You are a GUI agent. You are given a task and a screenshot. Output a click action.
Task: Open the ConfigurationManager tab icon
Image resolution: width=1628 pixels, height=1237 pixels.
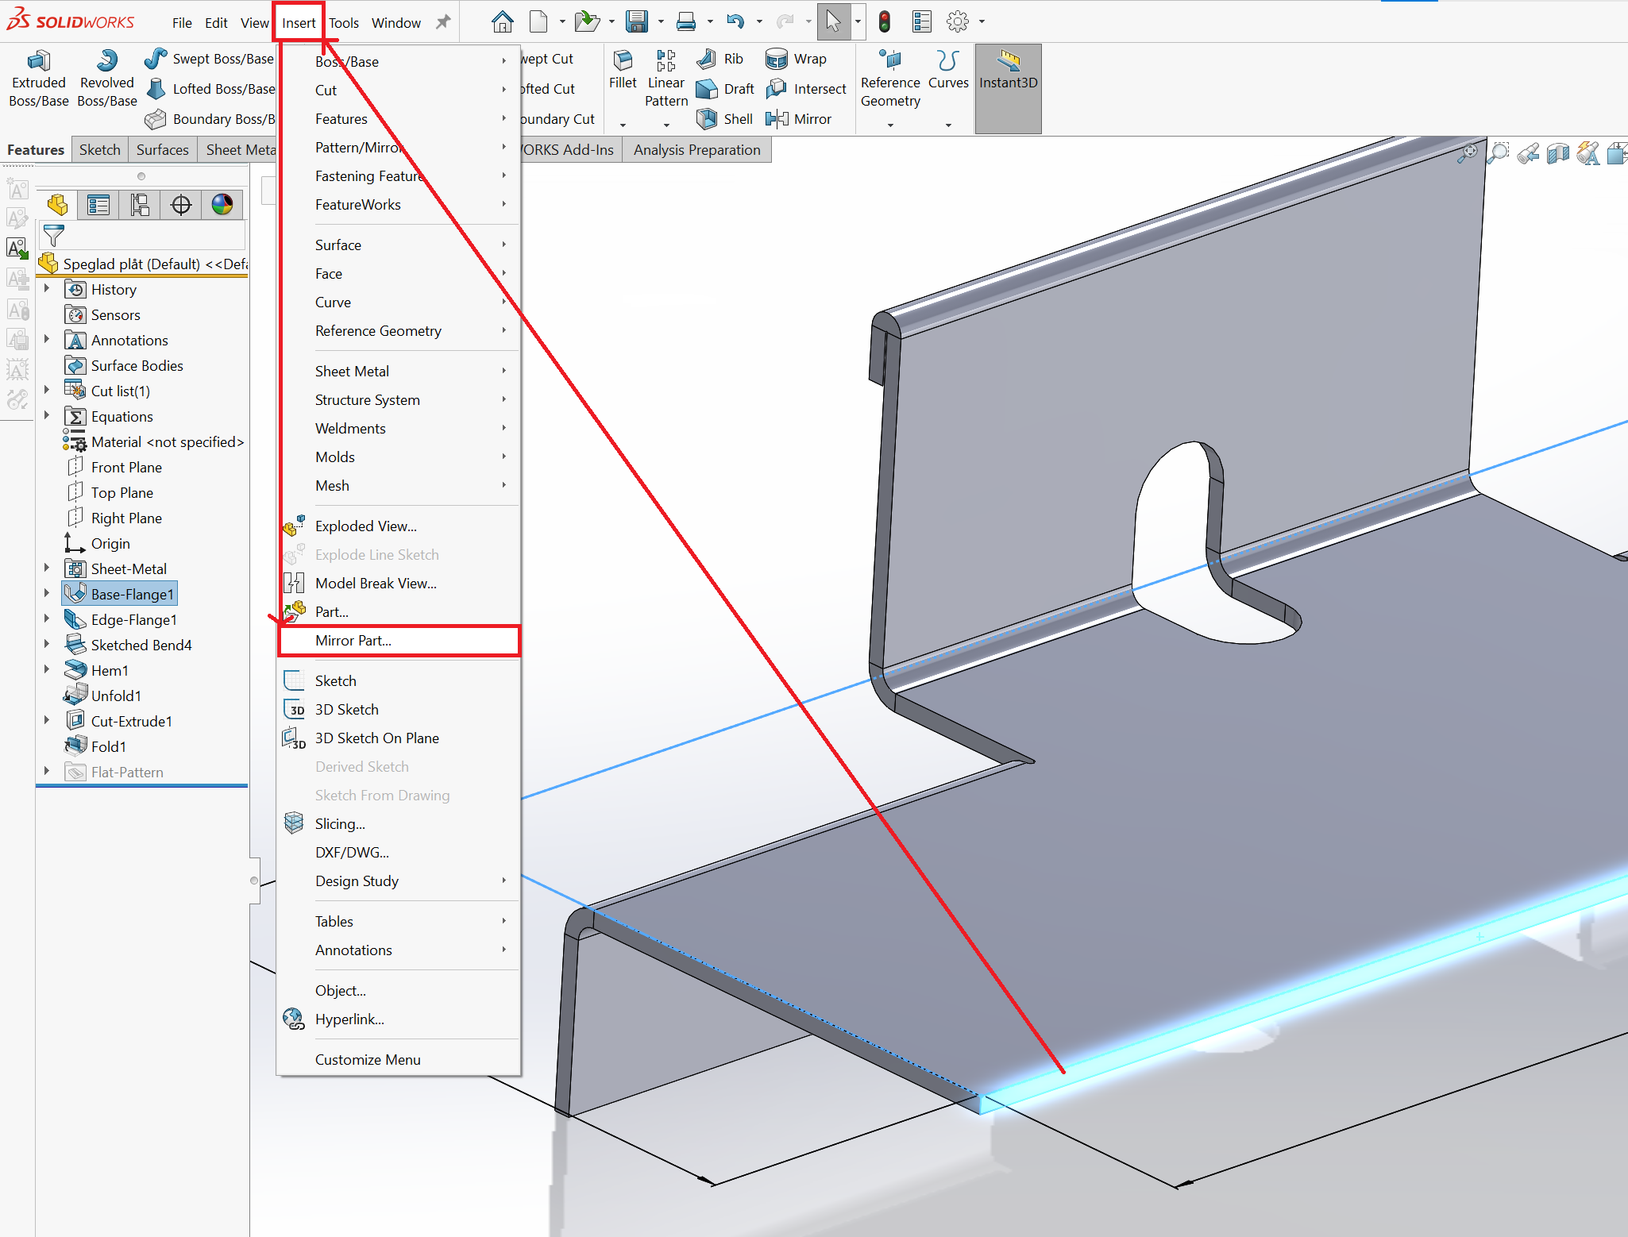tap(140, 206)
